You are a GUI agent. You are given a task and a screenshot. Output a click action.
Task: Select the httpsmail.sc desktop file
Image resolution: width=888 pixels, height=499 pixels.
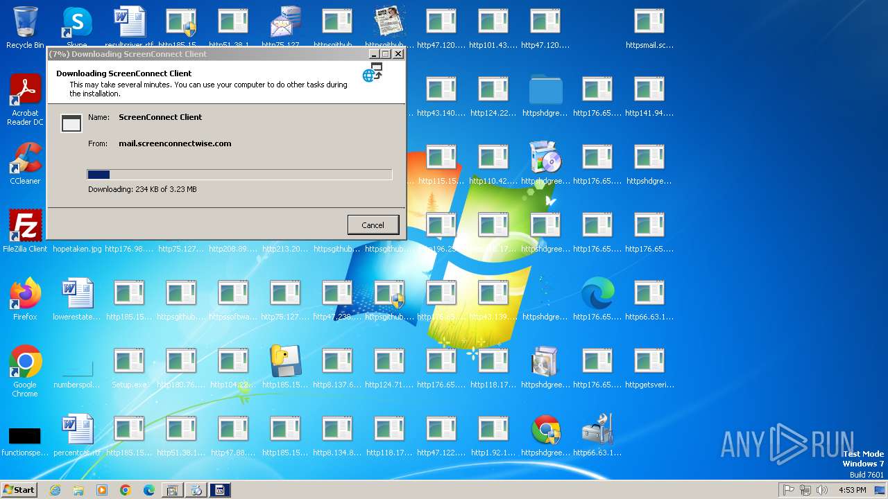(x=649, y=28)
